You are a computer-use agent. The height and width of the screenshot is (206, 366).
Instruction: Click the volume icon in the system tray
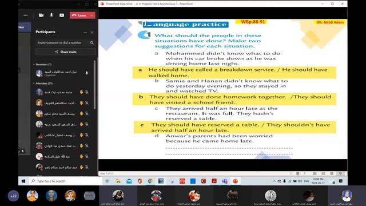[x=300, y=181]
